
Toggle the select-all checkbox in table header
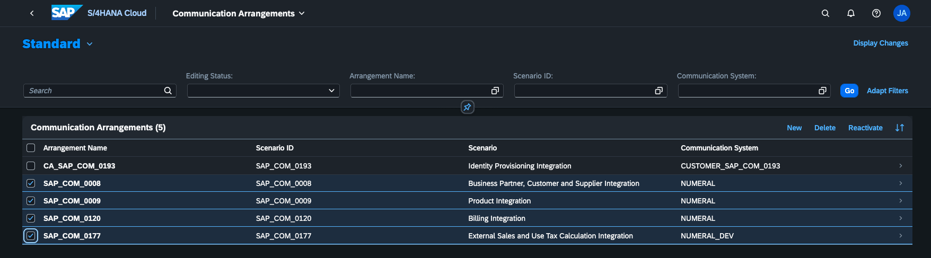31,148
